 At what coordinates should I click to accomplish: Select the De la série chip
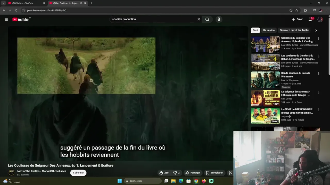(x=269, y=30)
